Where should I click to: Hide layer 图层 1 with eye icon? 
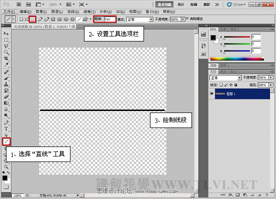coord(212,93)
